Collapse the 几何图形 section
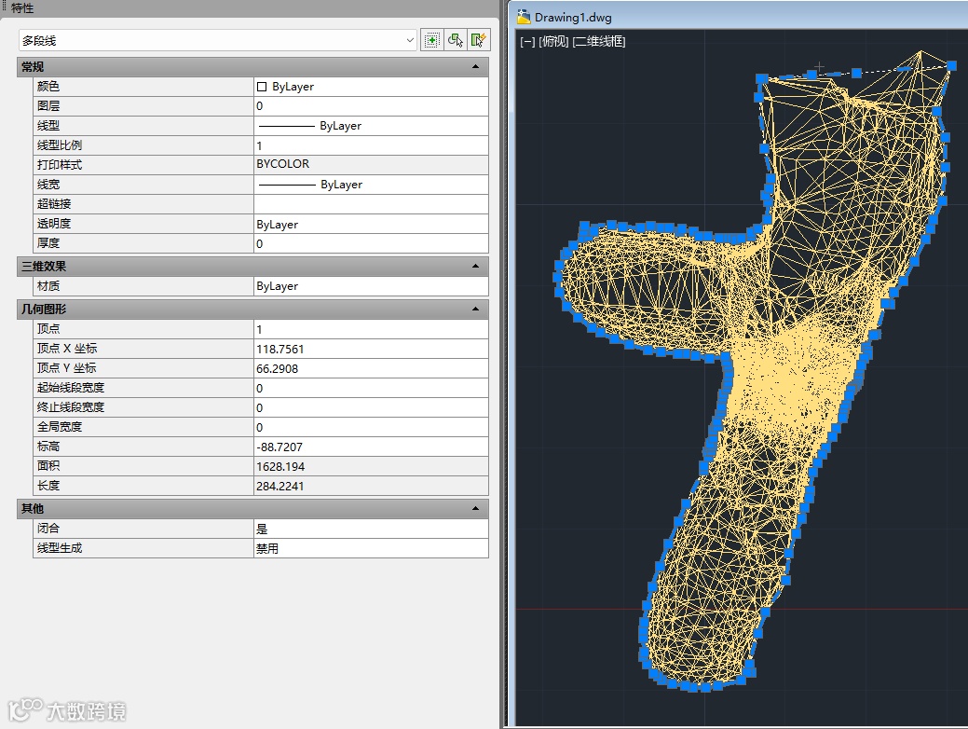The height and width of the screenshot is (729, 968). pyautogui.click(x=475, y=309)
